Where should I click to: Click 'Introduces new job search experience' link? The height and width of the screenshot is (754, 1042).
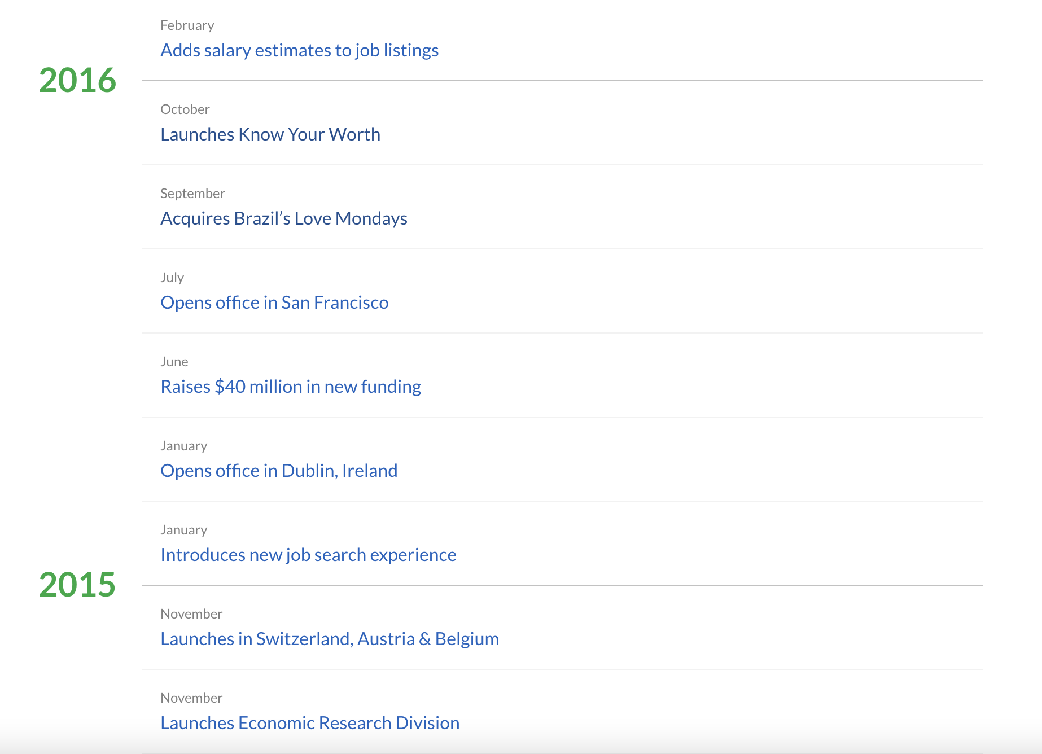pyautogui.click(x=308, y=555)
